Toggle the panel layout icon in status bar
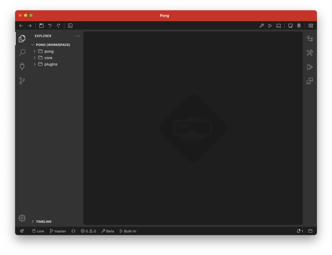Screen dimensions: 332x255 tap(310, 231)
